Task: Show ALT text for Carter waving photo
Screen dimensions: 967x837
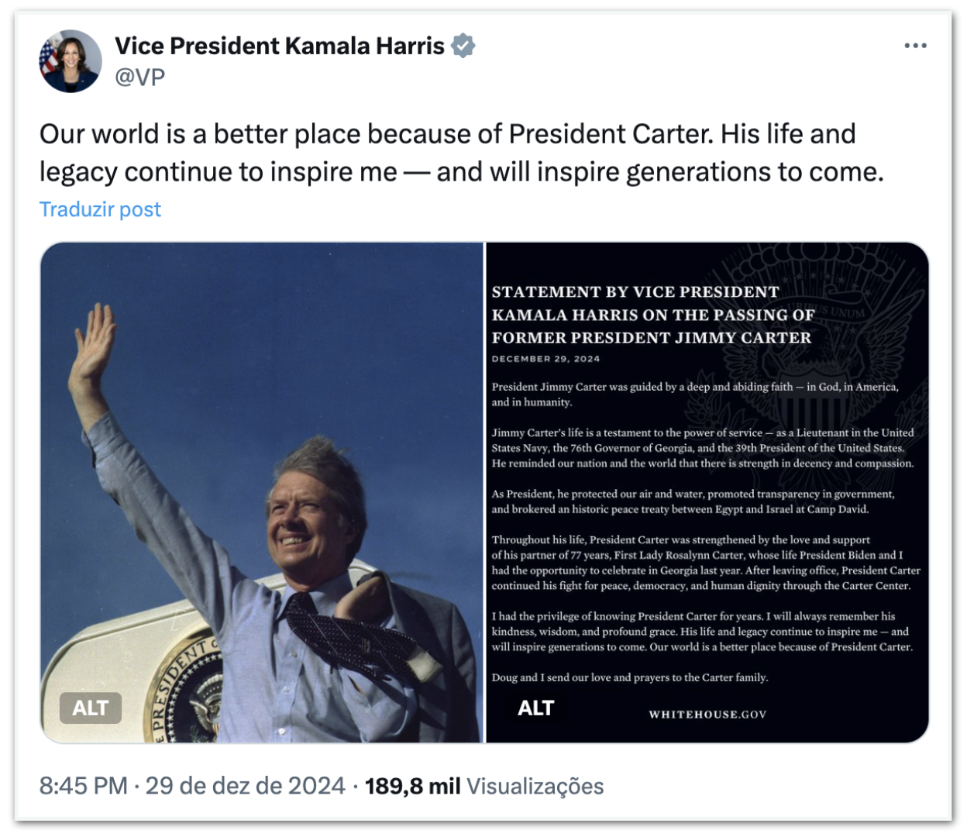Action: point(91,708)
